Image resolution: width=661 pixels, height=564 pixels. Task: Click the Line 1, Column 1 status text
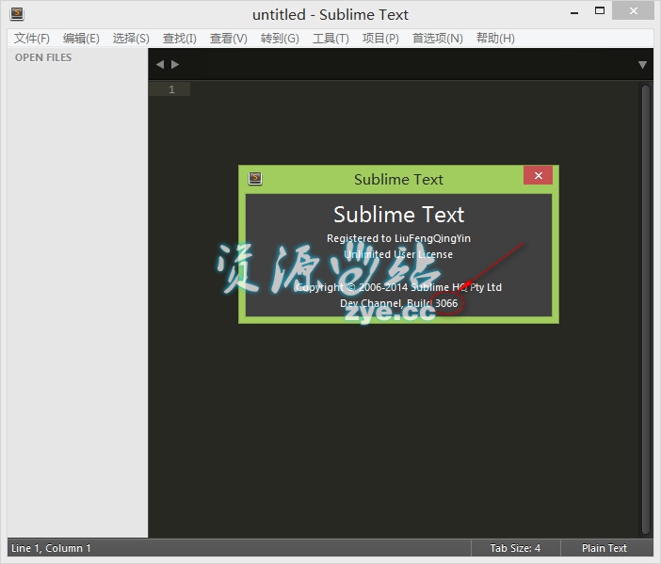pyautogui.click(x=51, y=548)
